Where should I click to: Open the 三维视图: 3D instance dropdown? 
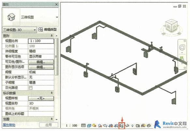[x=20, y=30]
